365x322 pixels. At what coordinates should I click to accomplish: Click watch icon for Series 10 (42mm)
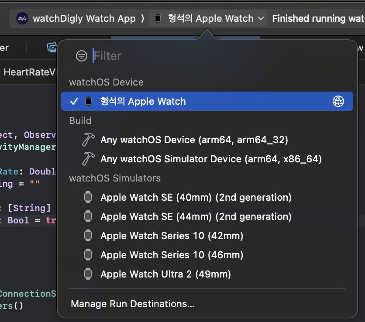pyautogui.click(x=88, y=236)
